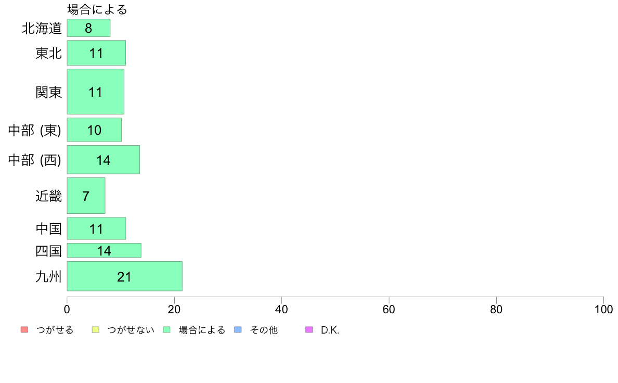Select the 関東 bar showing 11

coord(95,92)
